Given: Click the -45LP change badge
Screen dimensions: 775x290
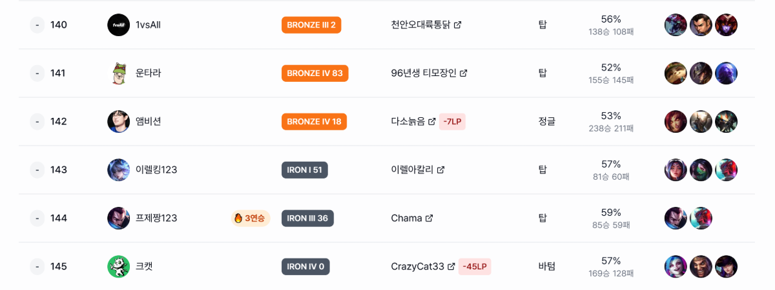Looking at the screenshot, I should [475, 266].
